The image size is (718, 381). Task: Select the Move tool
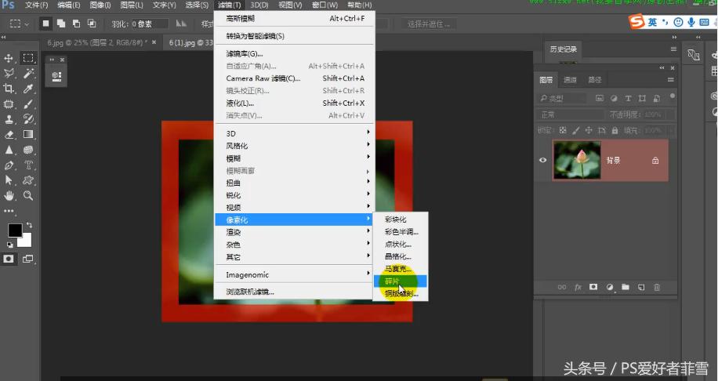[x=9, y=58]
